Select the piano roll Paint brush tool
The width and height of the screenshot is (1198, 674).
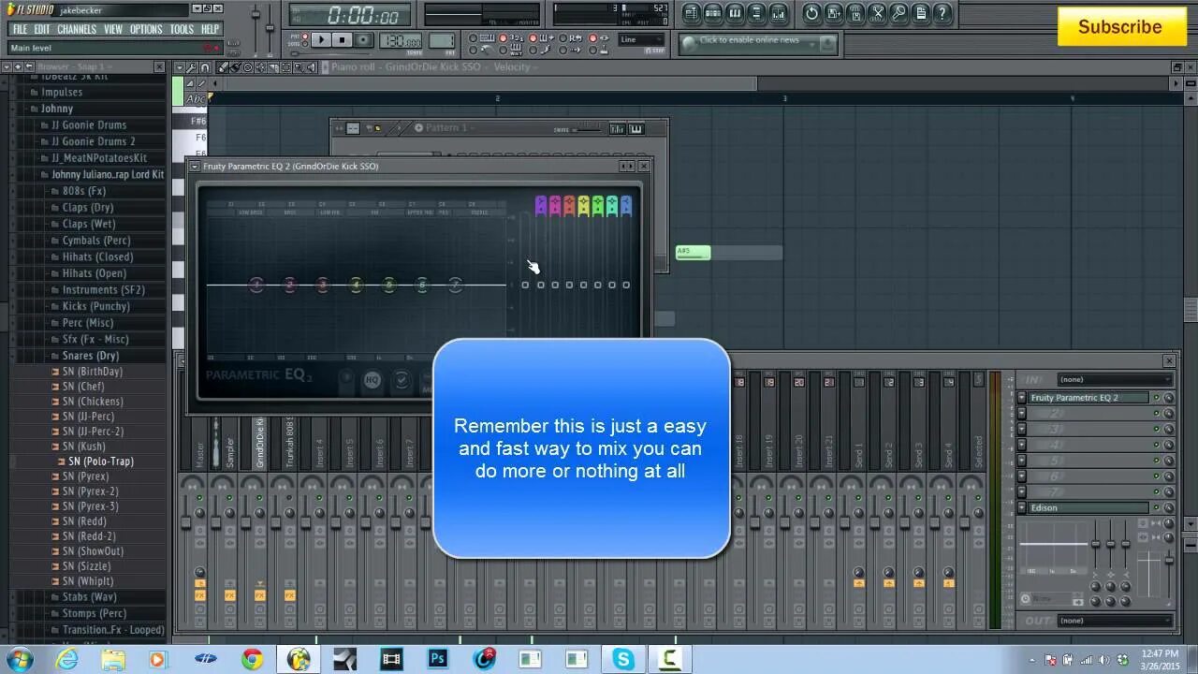tap(235, 67)
